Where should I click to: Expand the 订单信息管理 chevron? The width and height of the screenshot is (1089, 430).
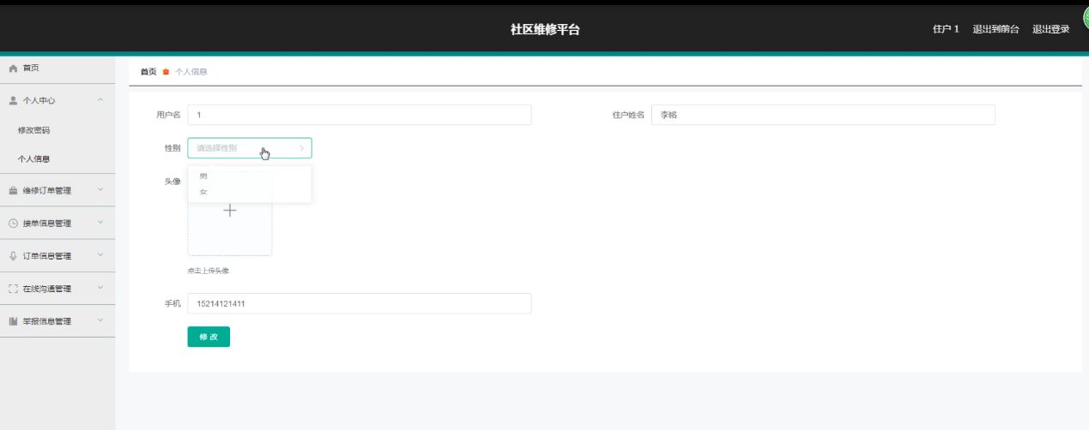point(100,255)
